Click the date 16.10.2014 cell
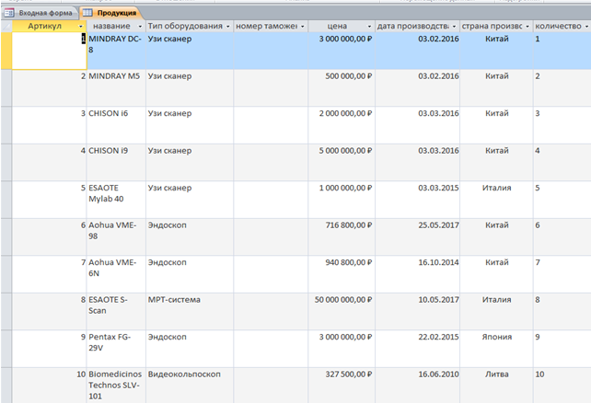Viewport: 591px width, 403px height. [418, 274]
